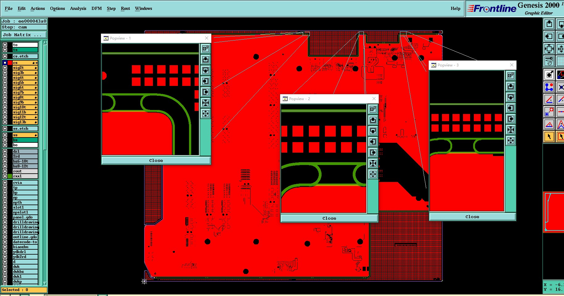Select the ss.etch layer row
Screen dimensions: 564x296
click(25, 129)
